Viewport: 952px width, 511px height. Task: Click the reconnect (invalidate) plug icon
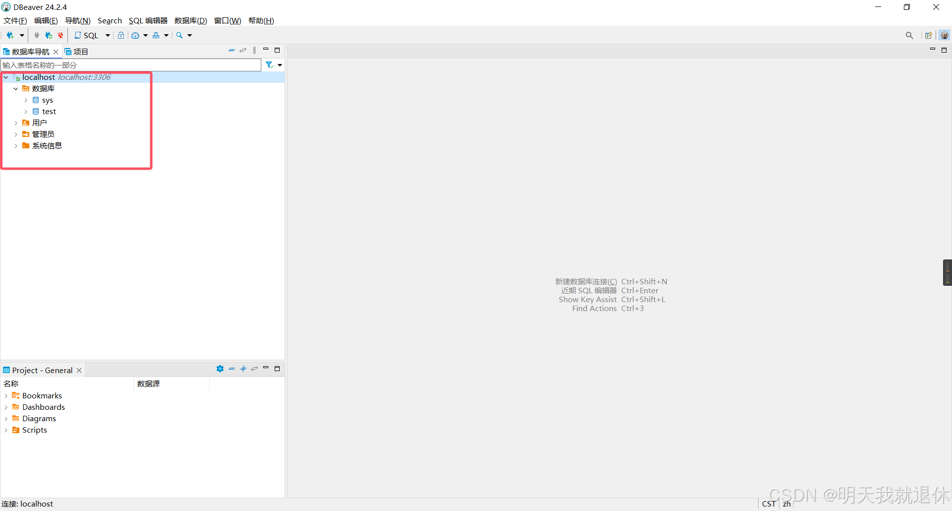point(49,35)
